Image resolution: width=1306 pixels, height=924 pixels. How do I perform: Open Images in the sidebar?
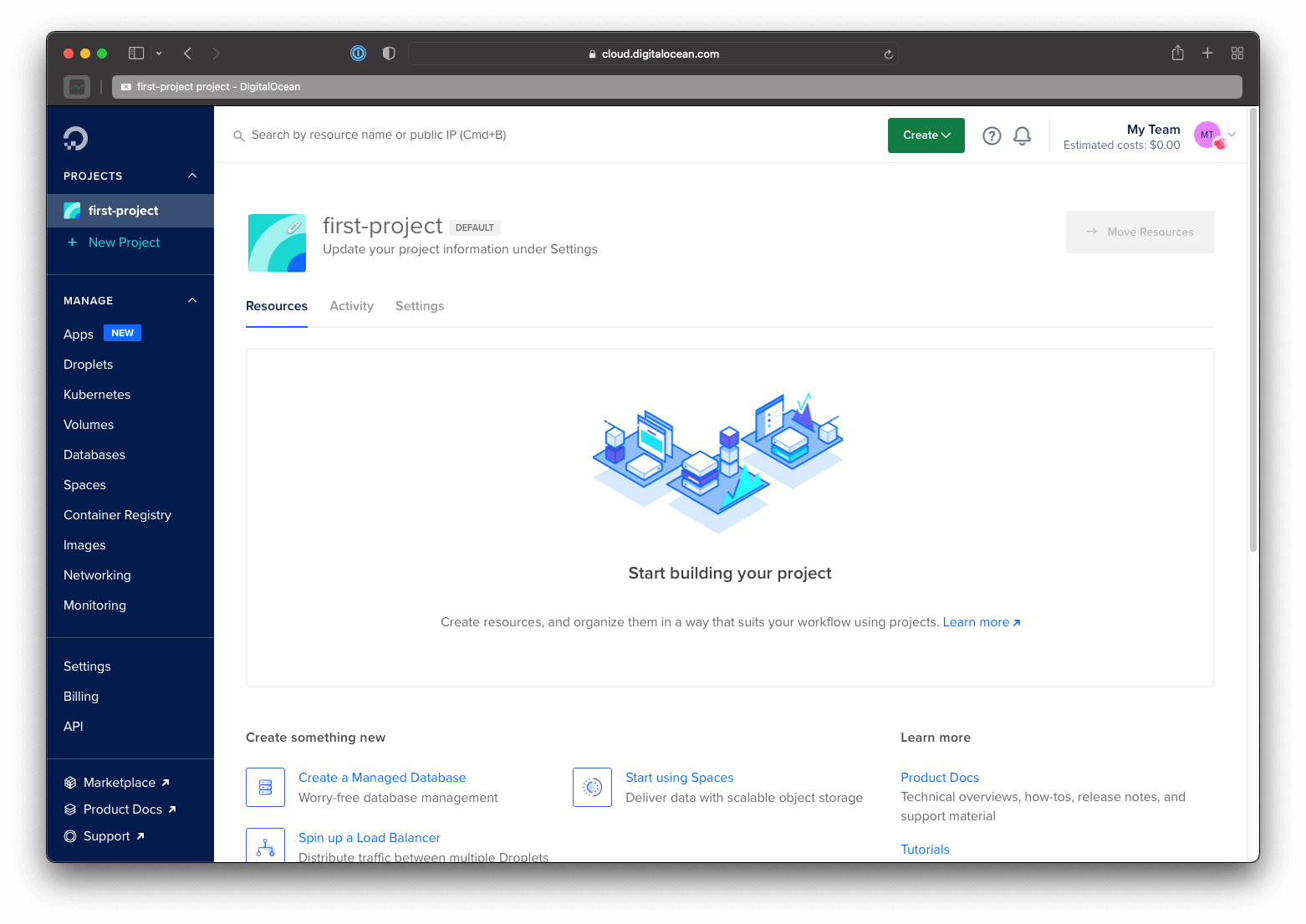click(x=84, y=545)
